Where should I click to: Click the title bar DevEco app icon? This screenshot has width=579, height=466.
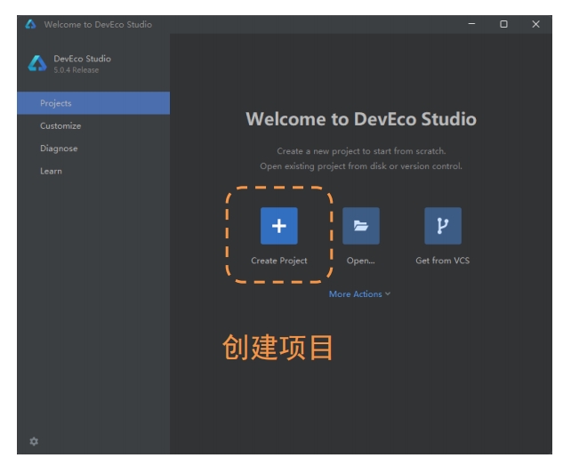(31, 24)
